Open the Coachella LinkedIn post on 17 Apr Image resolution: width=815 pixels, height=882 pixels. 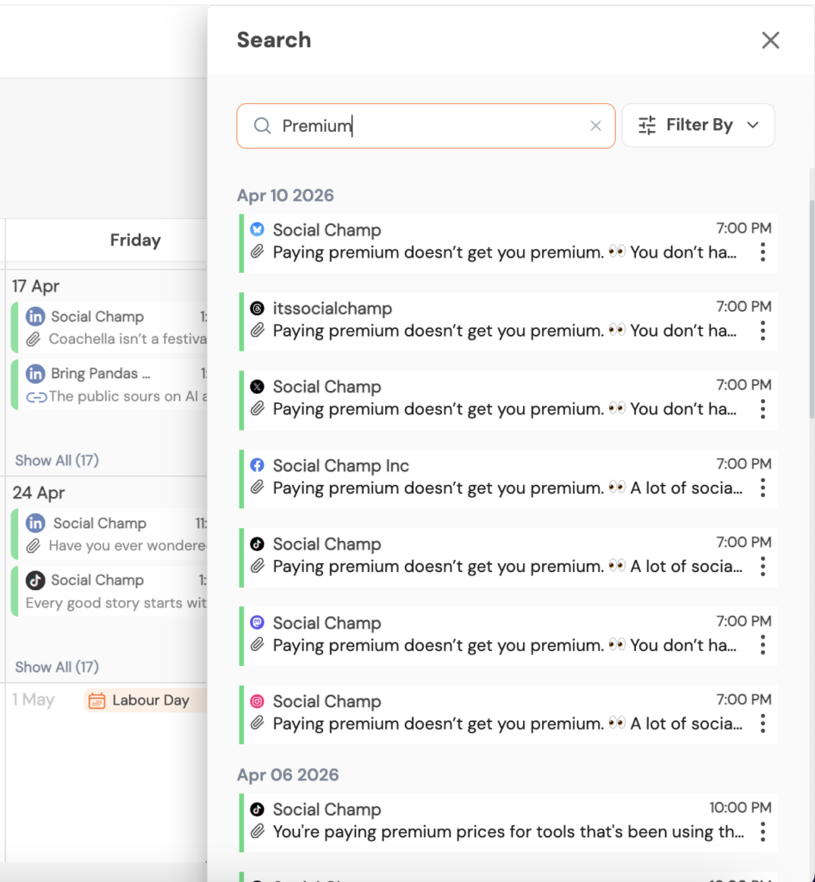coord(109,327)
